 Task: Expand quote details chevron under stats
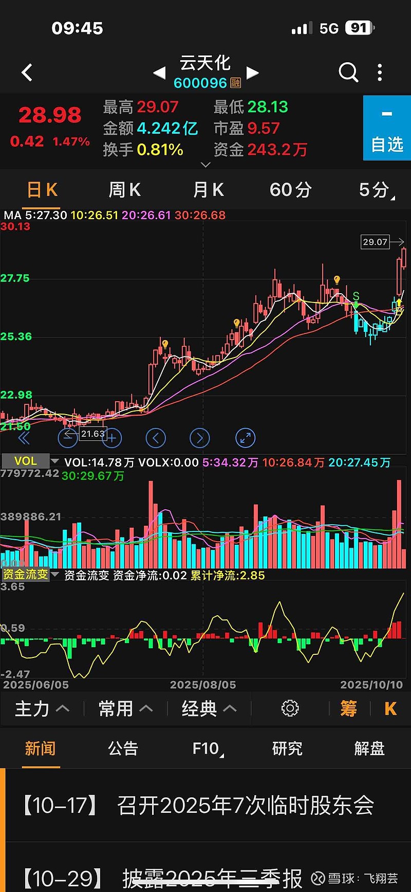pyautogui.click(x=206, y=165)
